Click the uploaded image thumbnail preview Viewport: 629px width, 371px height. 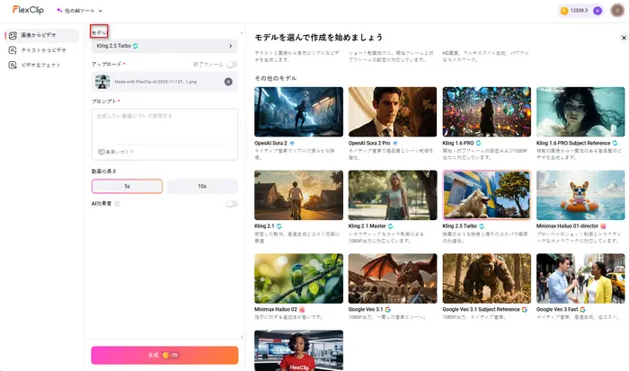(x=100, y=82)
